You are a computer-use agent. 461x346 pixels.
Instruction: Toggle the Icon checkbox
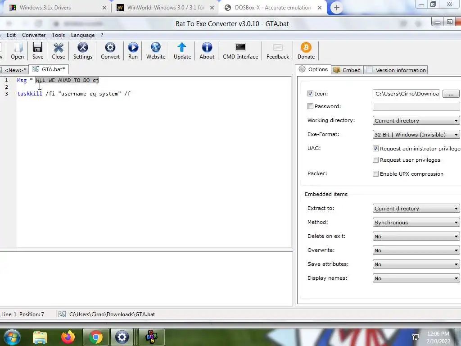coord(310,94)
